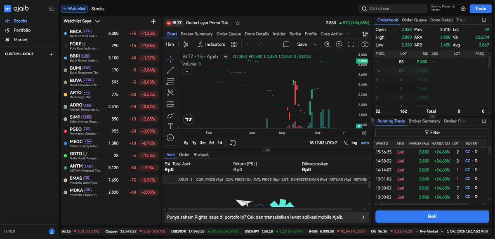Select the 5y time range
495x239 pixels.
[x=186, y=143]
